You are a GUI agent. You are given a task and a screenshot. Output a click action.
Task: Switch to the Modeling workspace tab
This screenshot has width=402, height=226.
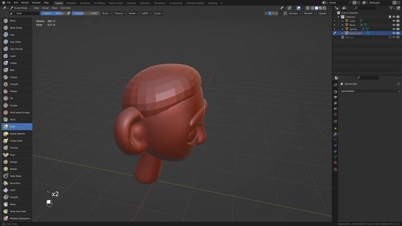tap(71, 3)
